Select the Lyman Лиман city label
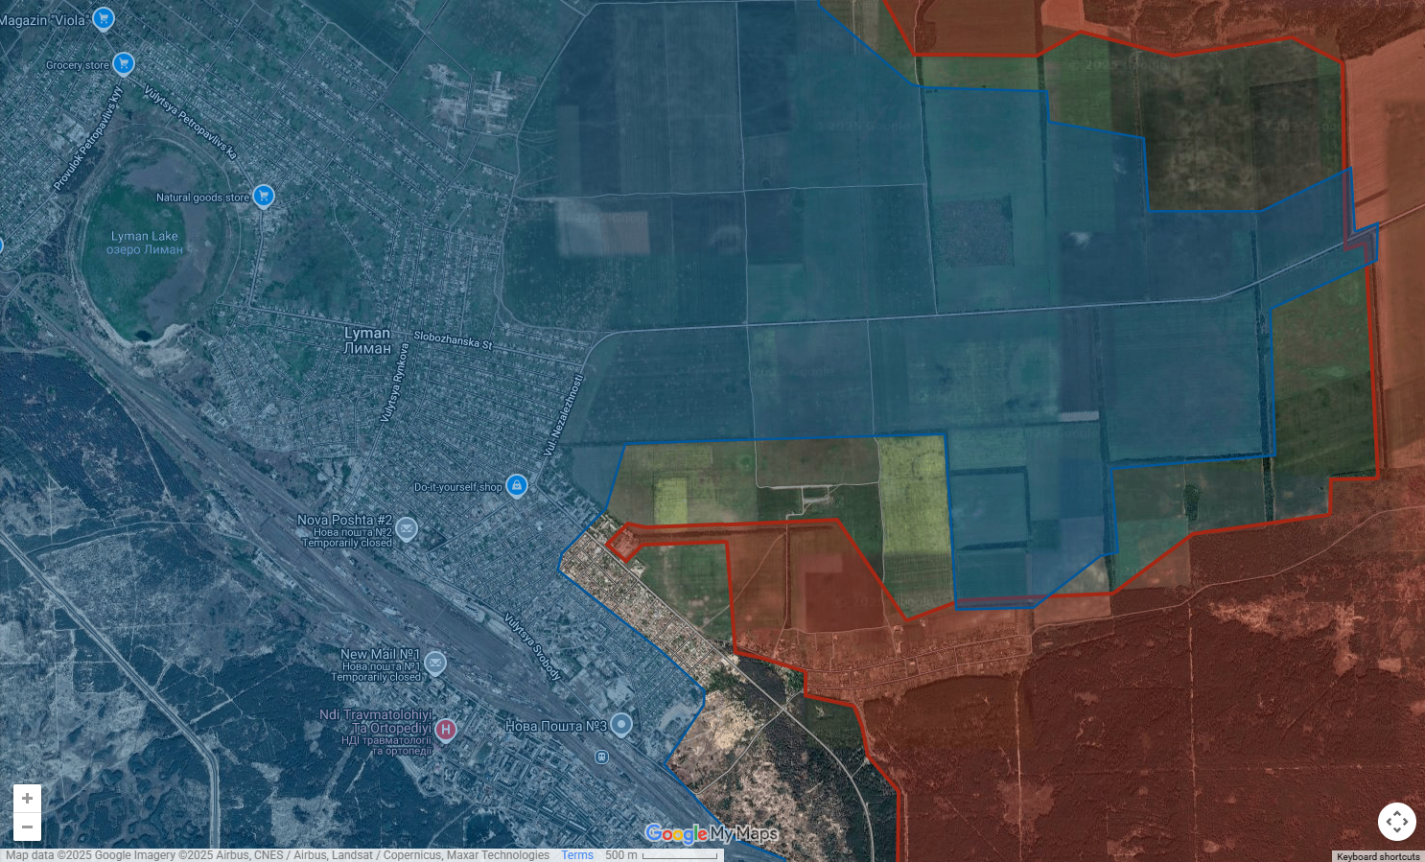The image size is (1425, 862). coord(367,340)
